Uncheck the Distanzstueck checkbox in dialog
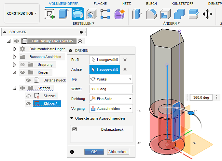Image resolution: width=222 pixels, height=161 pixels. (x=75, y=129)
